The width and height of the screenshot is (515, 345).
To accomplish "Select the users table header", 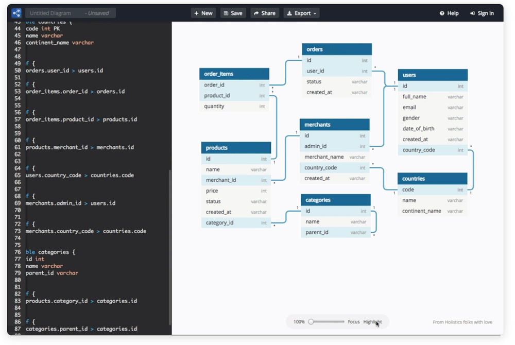I will click(433, 75).
